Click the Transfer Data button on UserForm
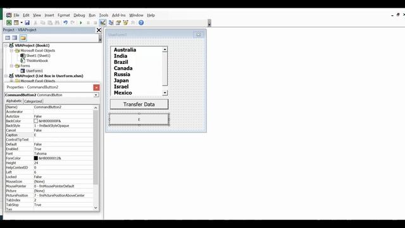 coord(139,104)
